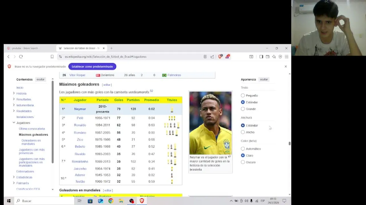Open Palmeiras club link
Image resolution: width=366 pixels, height=205 pixels.
tap(174, 75)
